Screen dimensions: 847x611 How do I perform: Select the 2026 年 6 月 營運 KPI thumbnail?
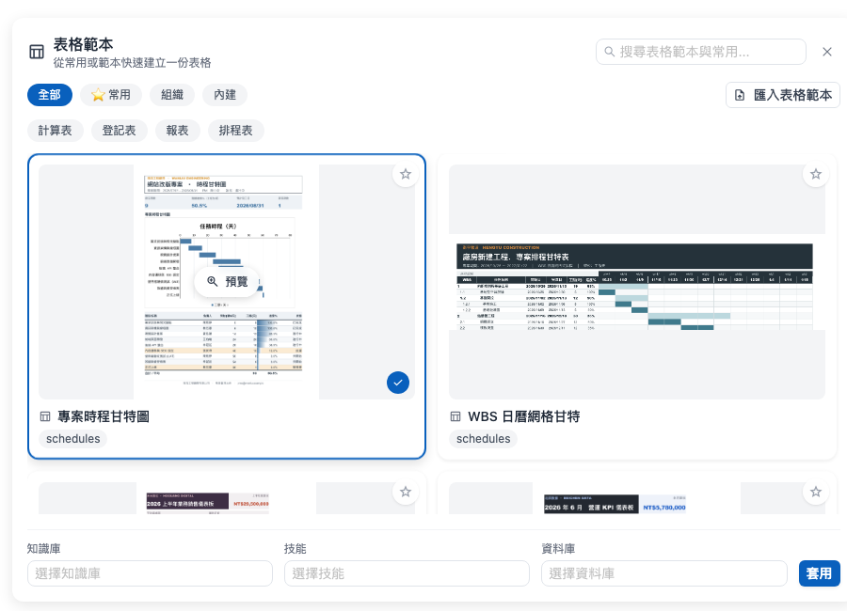(x=637, y=498)
